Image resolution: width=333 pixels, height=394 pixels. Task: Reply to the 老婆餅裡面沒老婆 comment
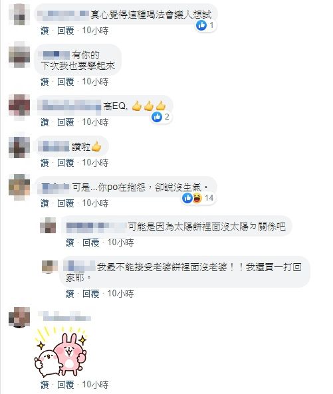[90, 294]
